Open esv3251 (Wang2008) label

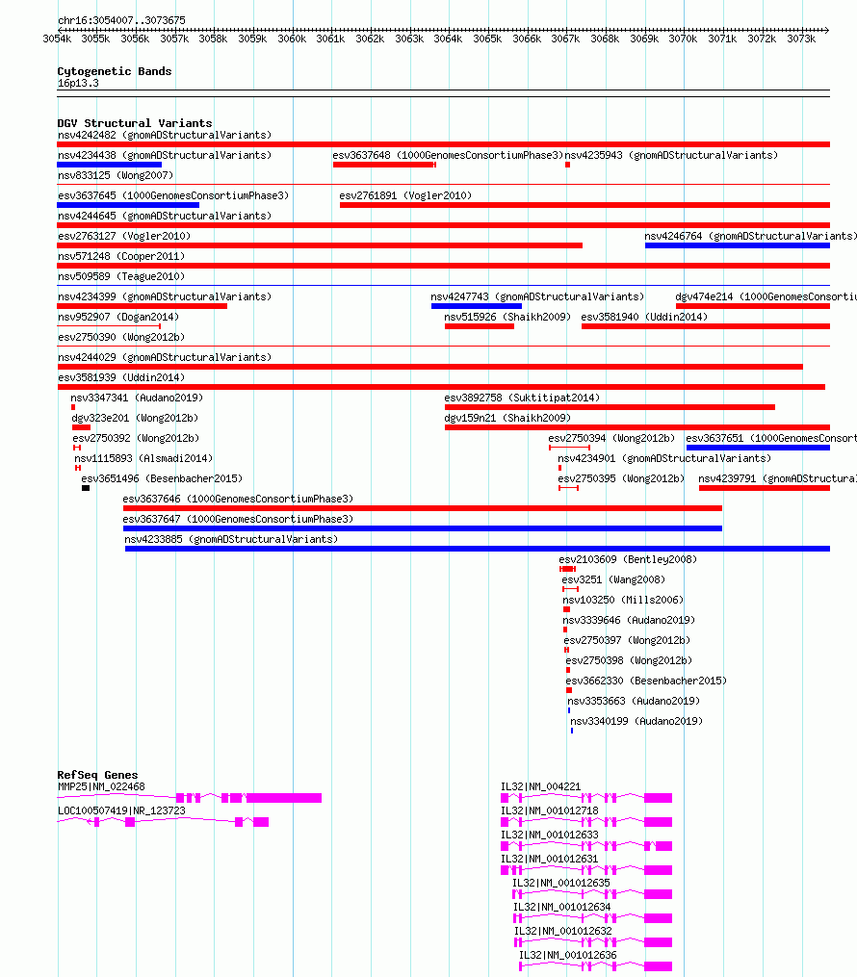pyautogui.click(x=613, y=580)
